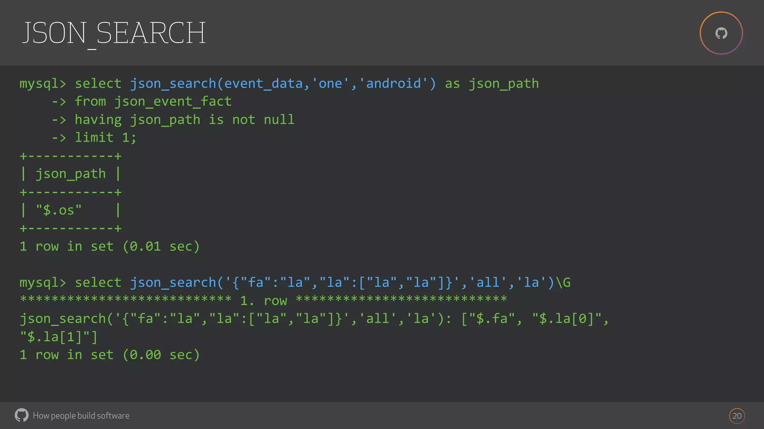Click 'having json_path is not null' line

(x=184, y=120)
